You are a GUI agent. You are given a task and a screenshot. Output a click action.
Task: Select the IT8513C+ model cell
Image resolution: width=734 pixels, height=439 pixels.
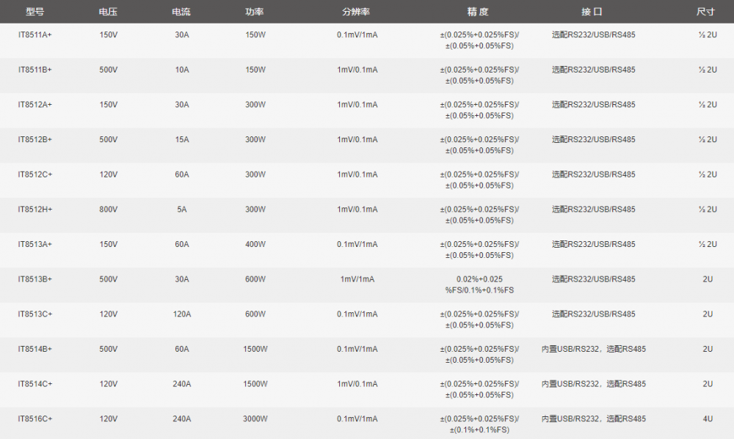coord(35,314)
